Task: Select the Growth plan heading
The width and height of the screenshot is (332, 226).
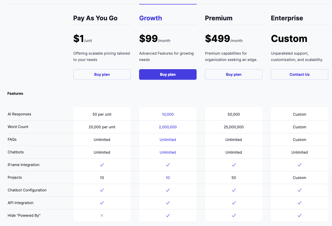Action: [150, 18]
